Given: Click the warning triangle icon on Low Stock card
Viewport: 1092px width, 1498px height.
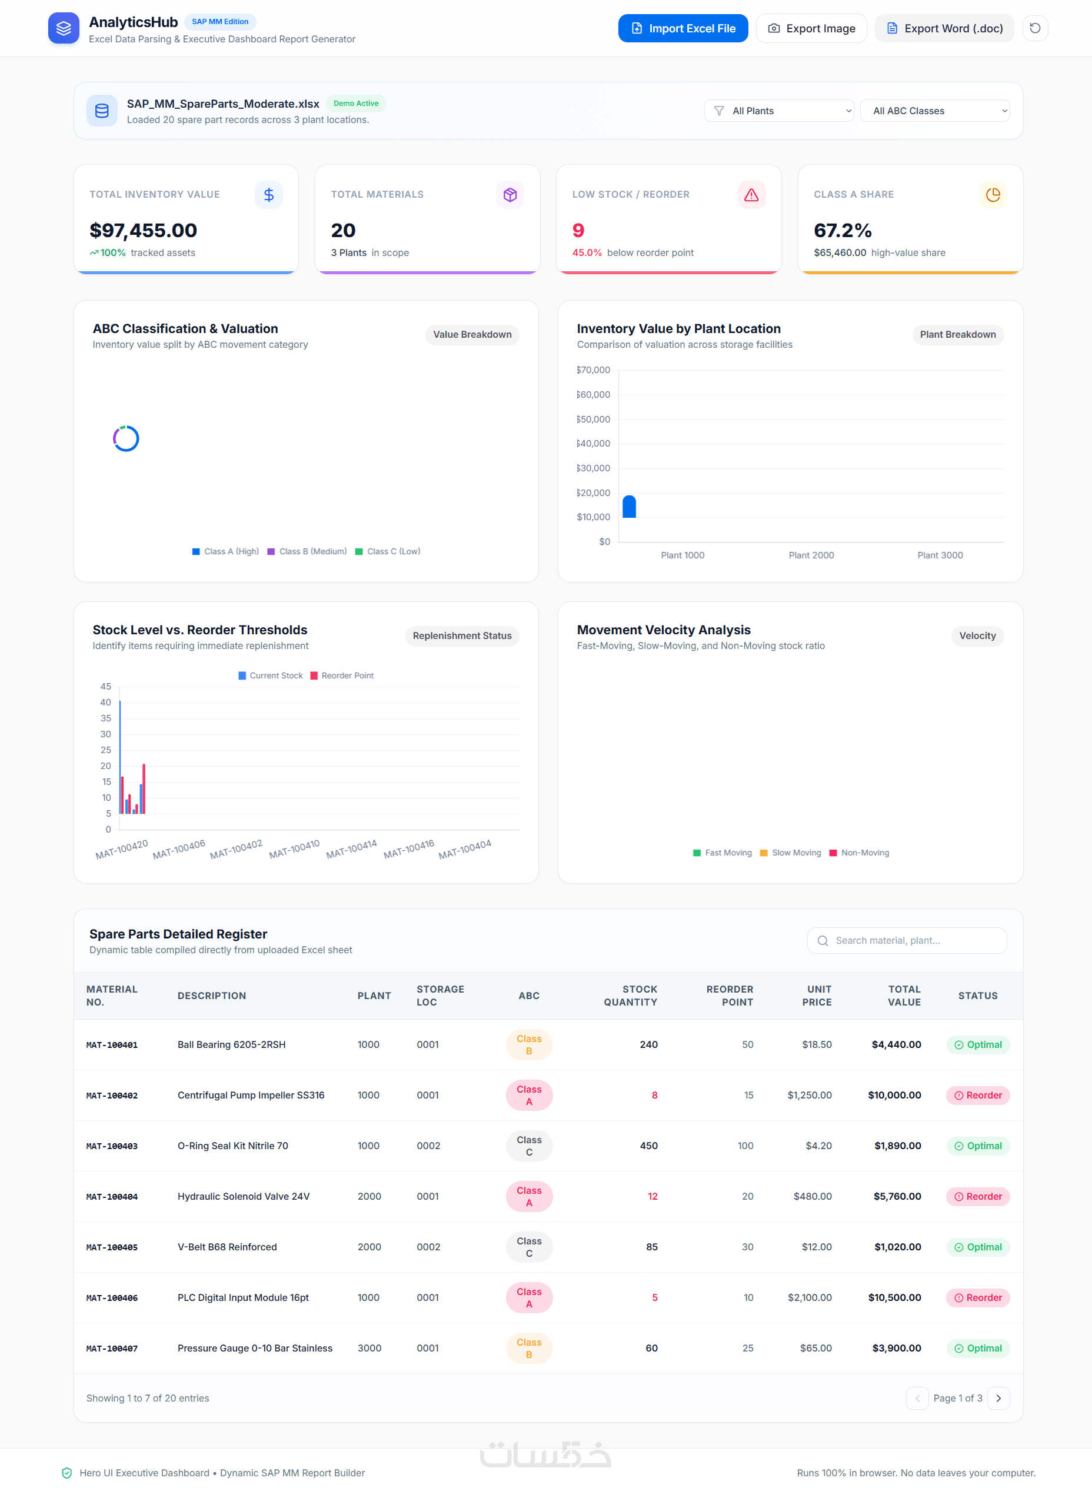Looking at the screenshot, I should click(751, 195).
